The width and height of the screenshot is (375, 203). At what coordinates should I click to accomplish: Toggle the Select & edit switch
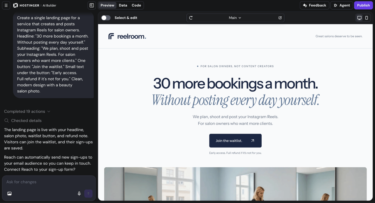106,18
